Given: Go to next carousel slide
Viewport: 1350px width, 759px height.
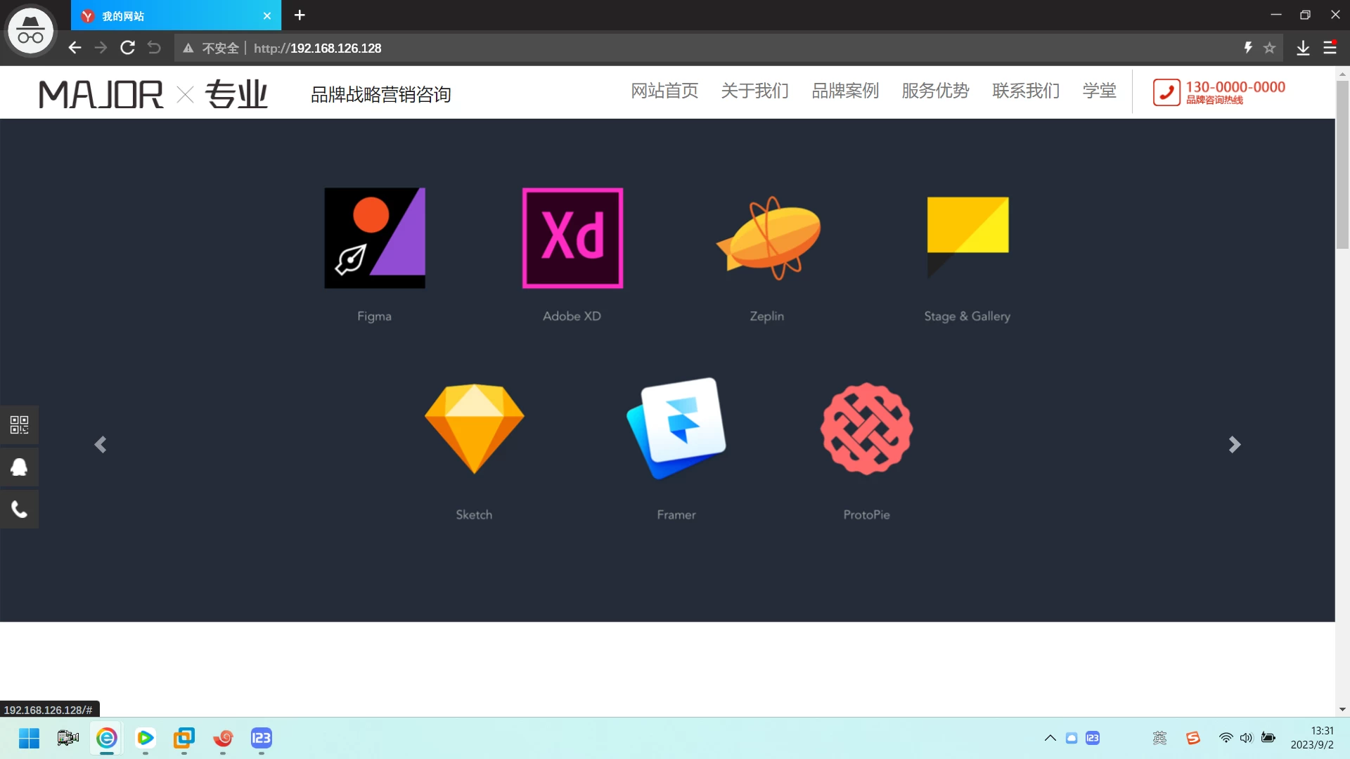Looking at the screenshot, I should (1235, 444).
